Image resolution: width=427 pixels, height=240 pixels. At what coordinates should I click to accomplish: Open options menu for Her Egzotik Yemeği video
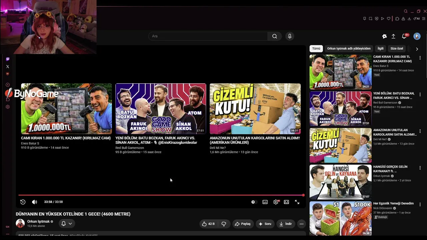pos(420,205)
